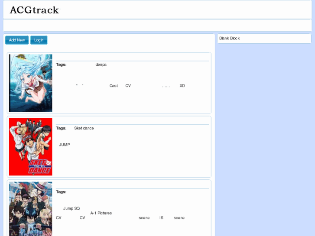This screenshot has width=315, height=236.
Task: Select the Sket dance tag
Action: coord(84,128)
